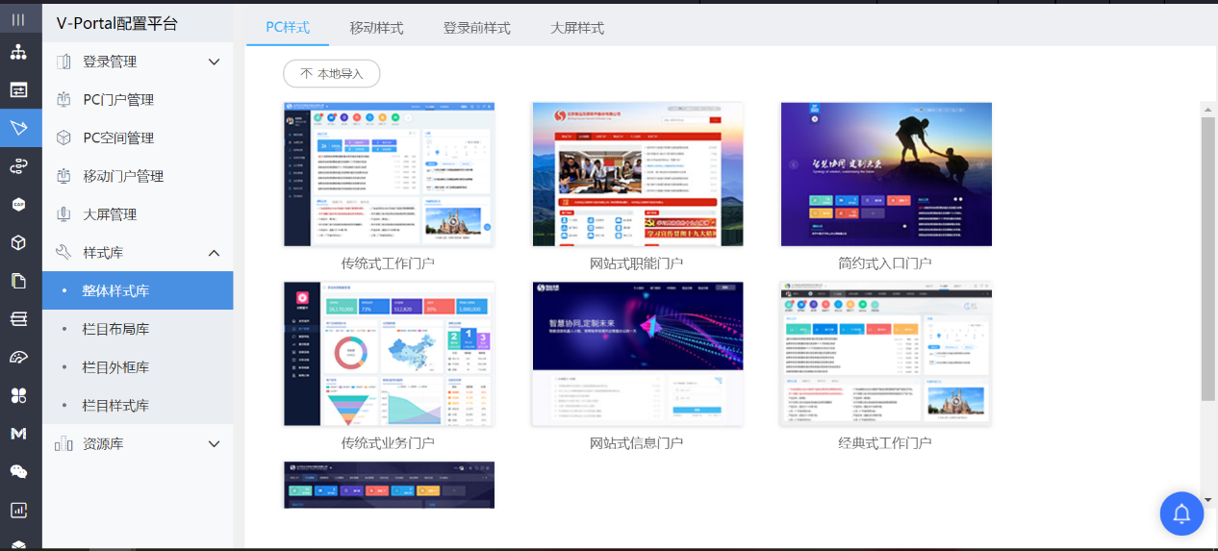This screenshot has height=551, width=1218.
Task: Click the PC空间管理 cube icon
Action: click(x=64, y=138)
